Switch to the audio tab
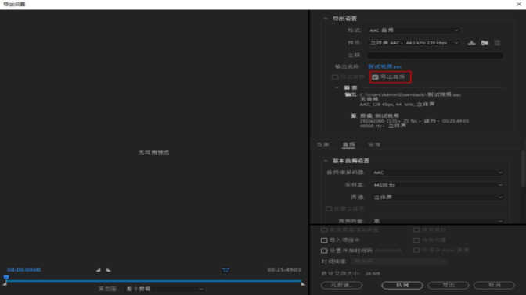526x295 pixels. coord(348,144)
